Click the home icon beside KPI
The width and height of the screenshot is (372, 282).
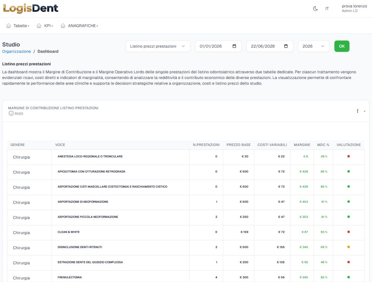(x=39, y=26)
